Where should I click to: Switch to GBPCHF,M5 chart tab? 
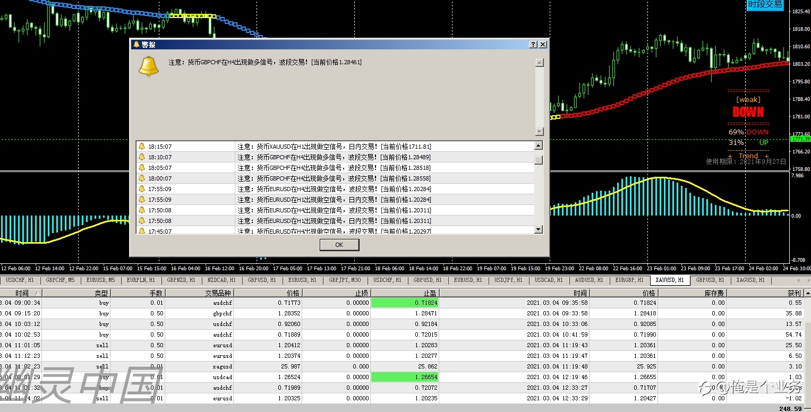coord(60,280)
